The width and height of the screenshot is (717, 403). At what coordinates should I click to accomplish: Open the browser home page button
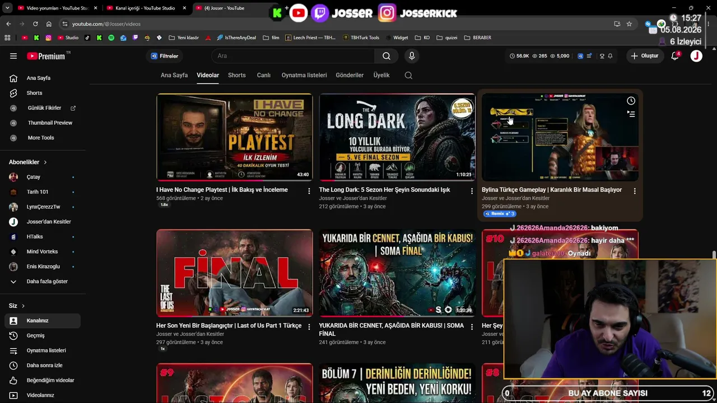click(49, 24)
